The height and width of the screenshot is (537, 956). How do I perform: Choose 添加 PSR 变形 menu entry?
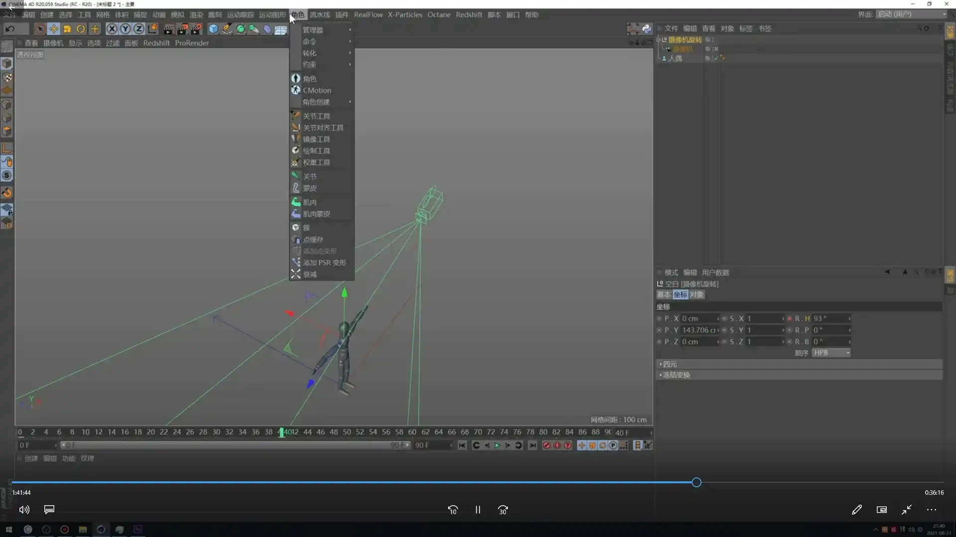point(322,263)
